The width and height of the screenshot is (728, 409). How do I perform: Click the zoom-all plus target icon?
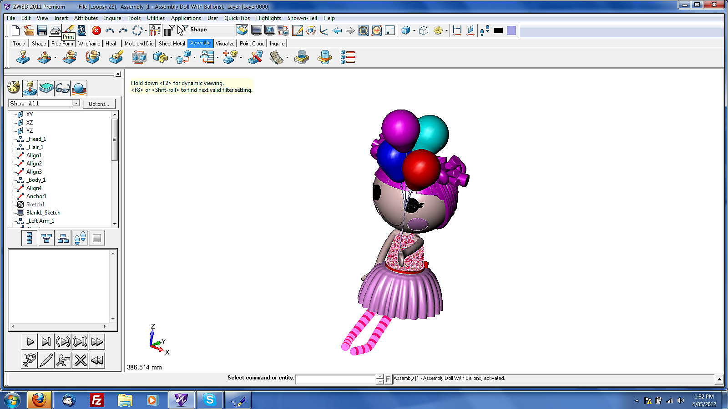tap(377, 30)
